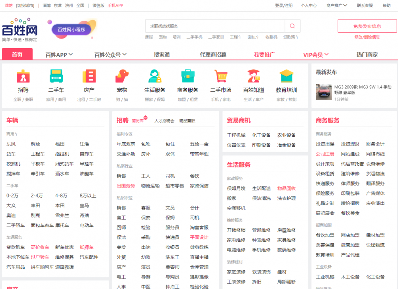Open the 公司注册 link
This screenshot has width=398, height=289.
click(x=325, y=154)
